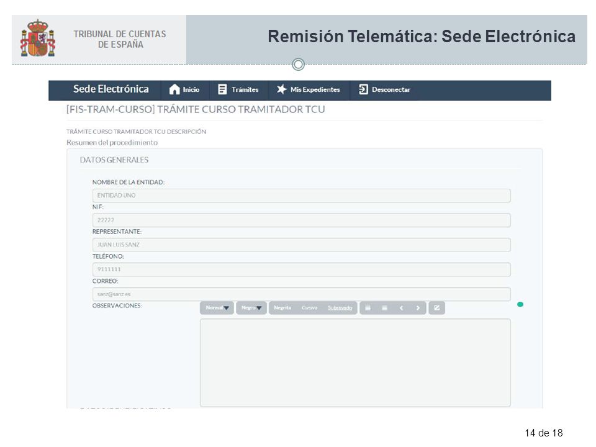Screen dimensions: 596x447
Task: Toggle Cursiva italic formatting
Action: [x=309, y=308]
